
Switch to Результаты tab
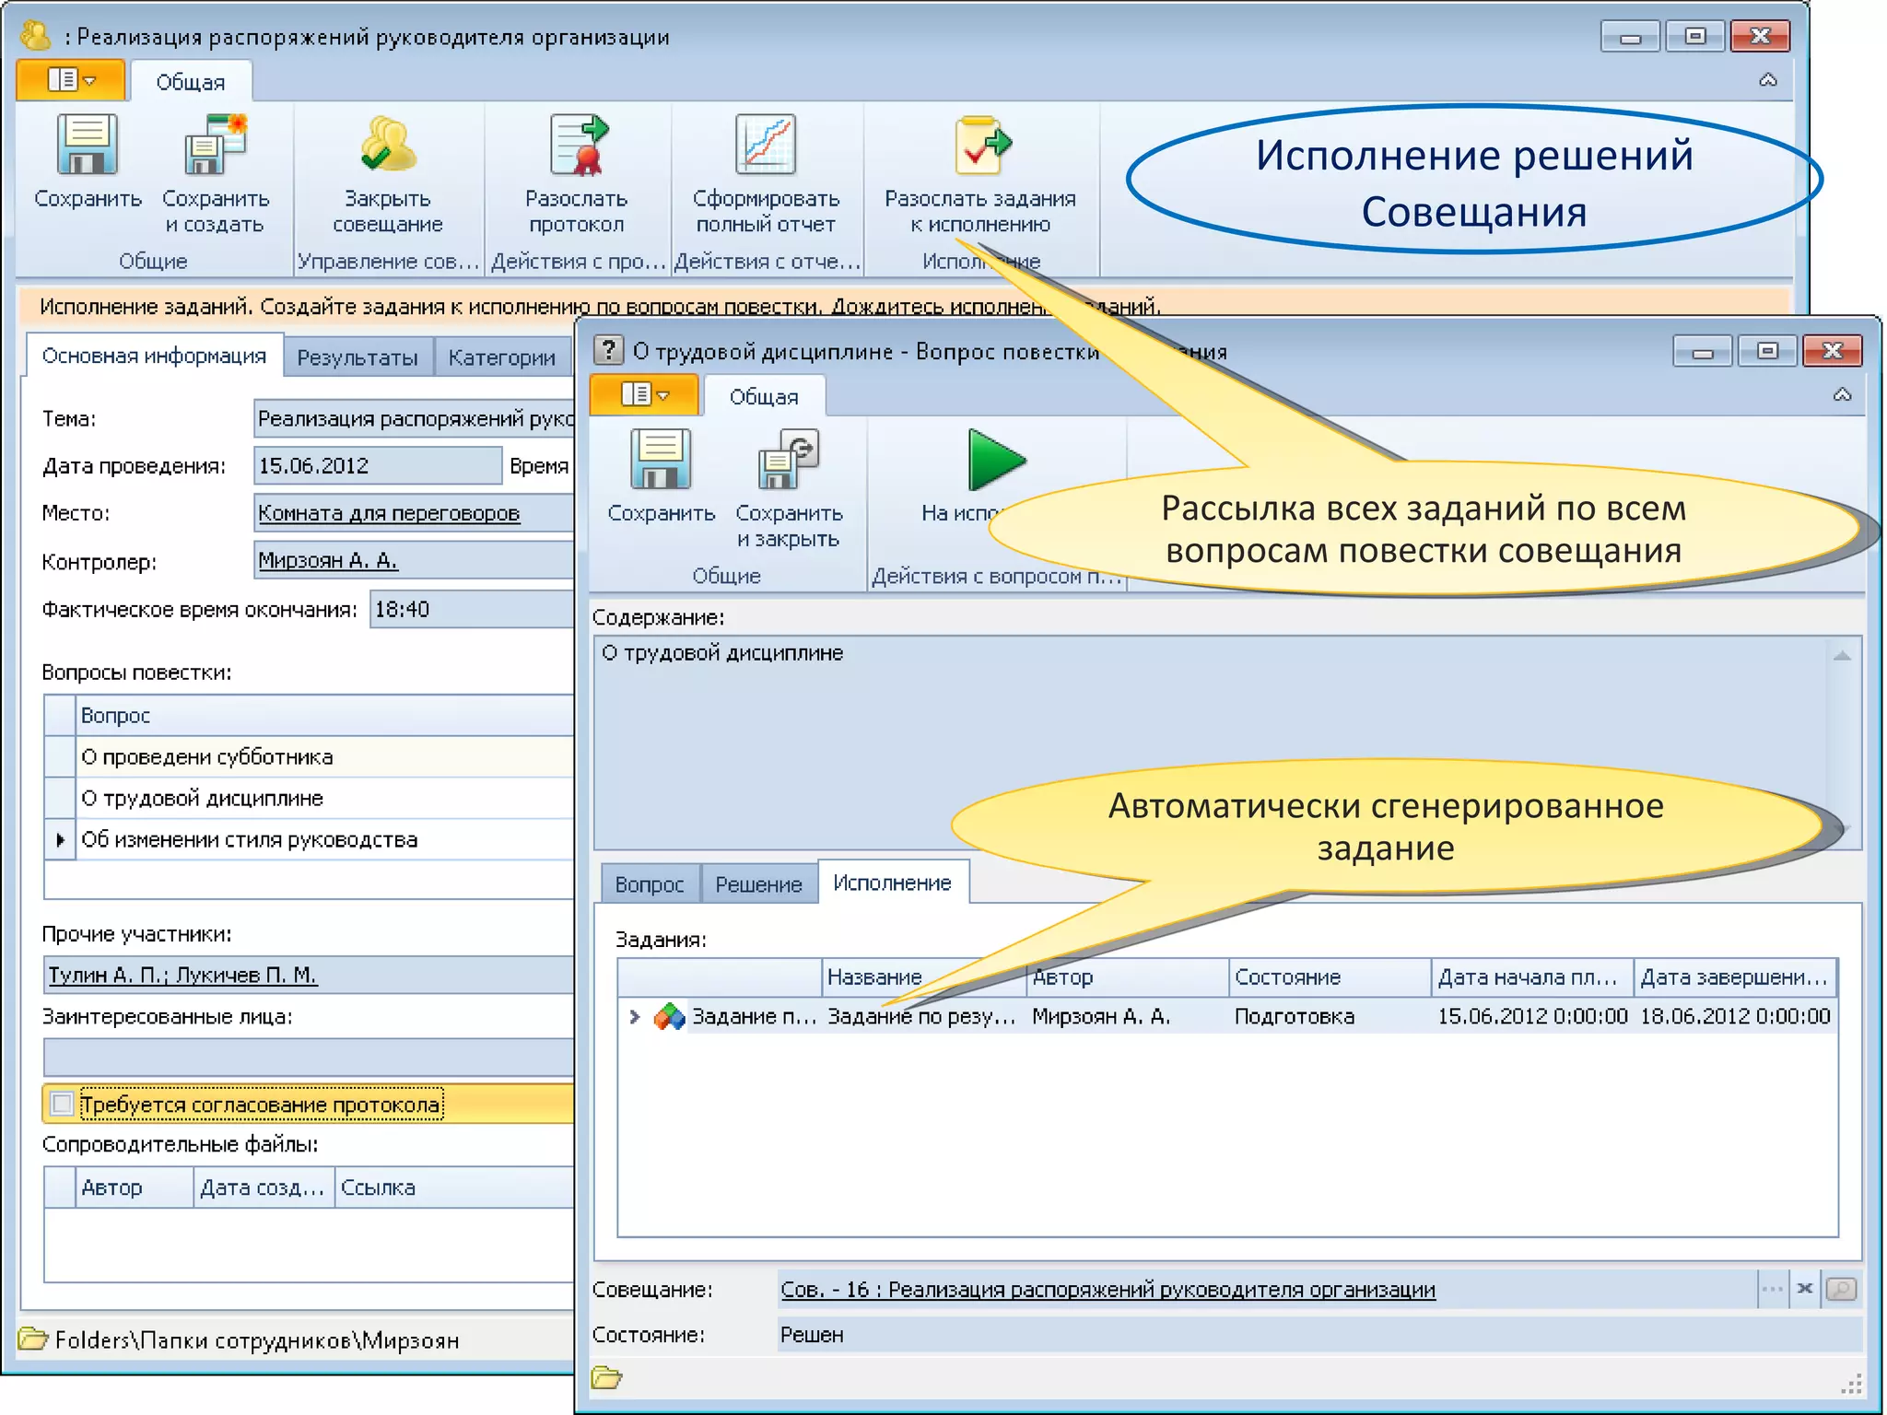357,357
